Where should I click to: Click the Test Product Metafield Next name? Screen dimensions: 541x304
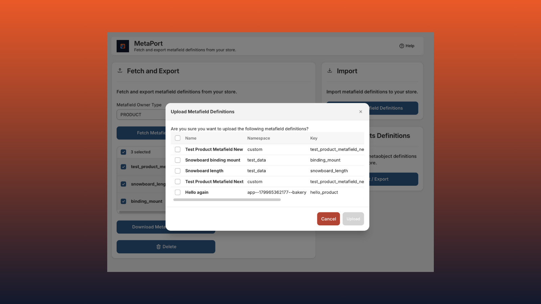(214, 182)
